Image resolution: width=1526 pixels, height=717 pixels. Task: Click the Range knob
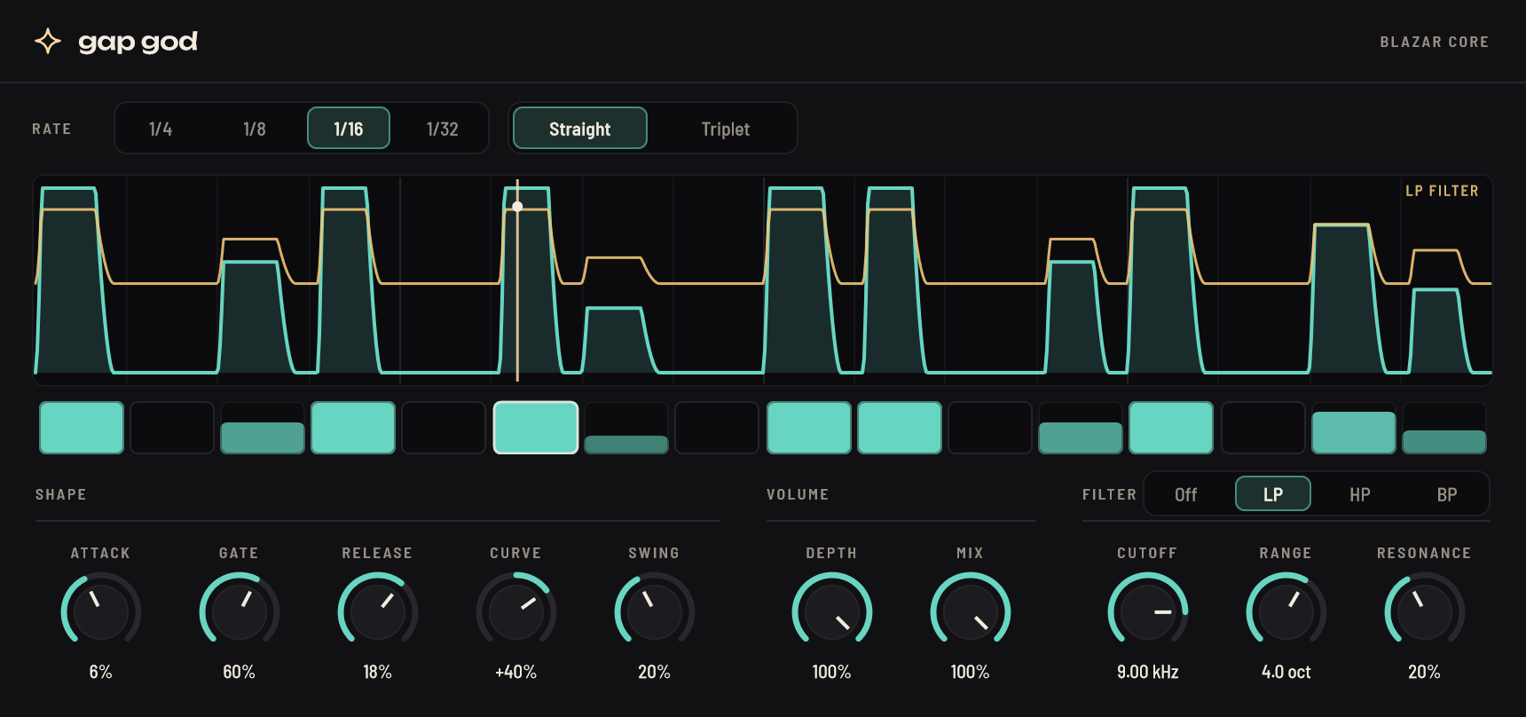[x=1286, y=611]
